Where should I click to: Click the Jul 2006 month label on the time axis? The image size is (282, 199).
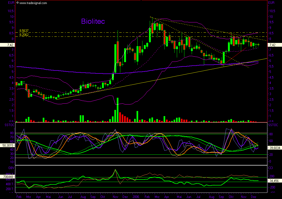point(198,197)
